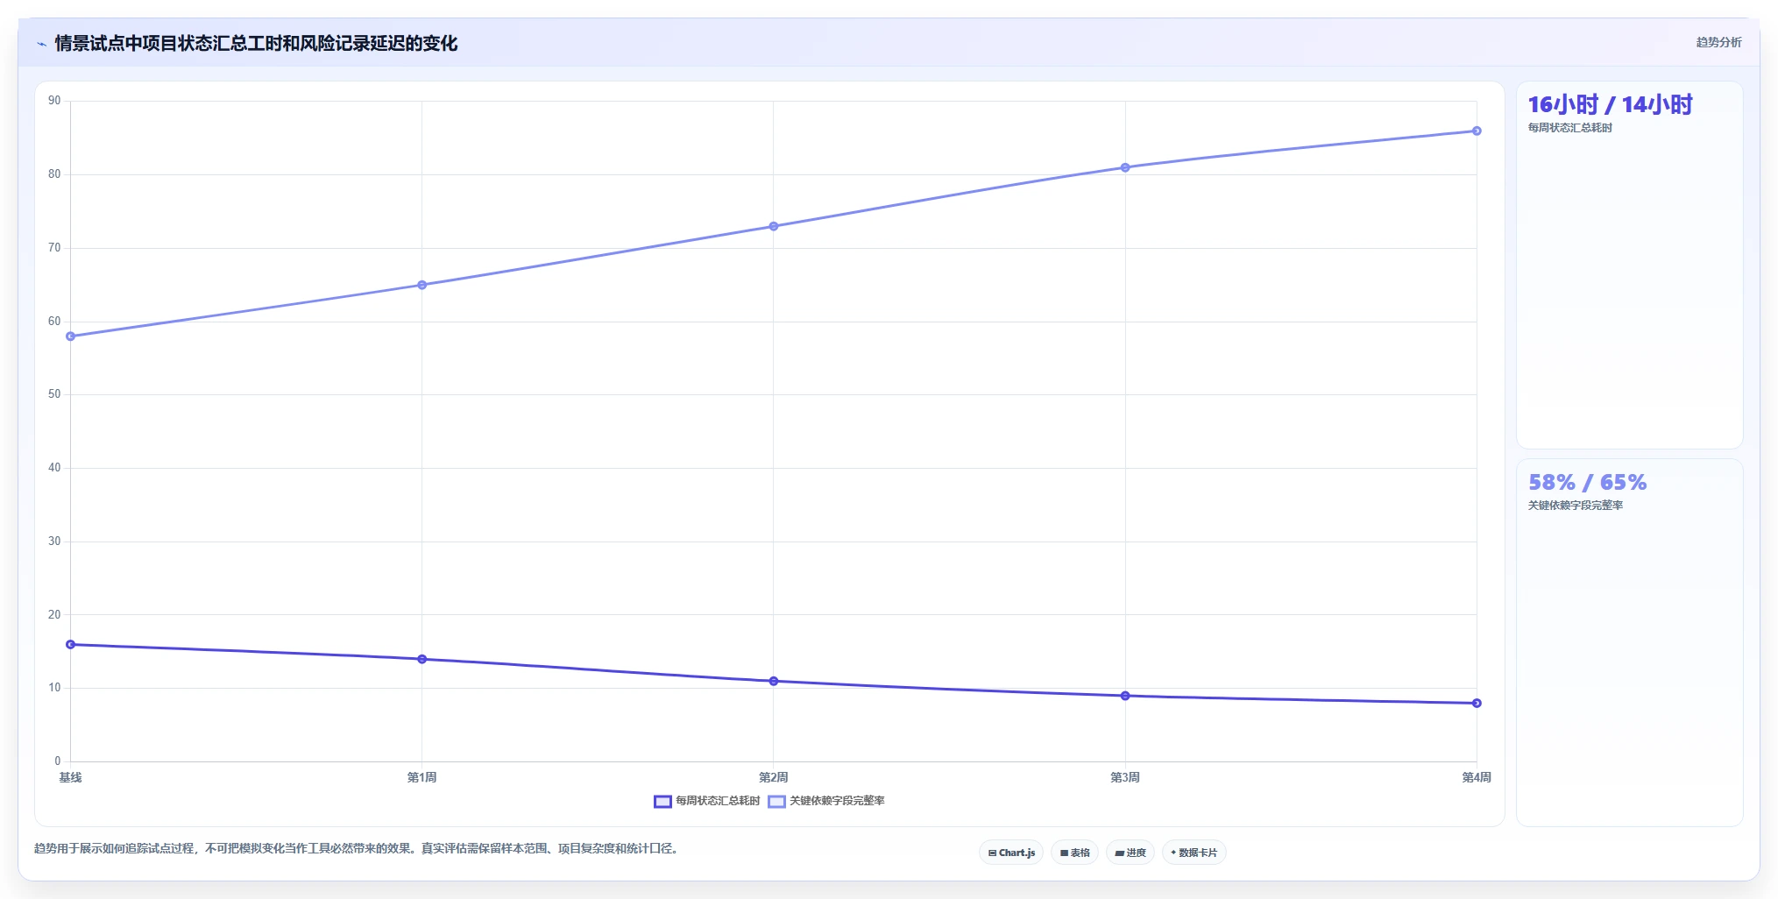Select the 第3周 point on the 汇总耗时 line
Image resolution: width=1778 pixels, height=899 pixels.
tap(1125, 696)
